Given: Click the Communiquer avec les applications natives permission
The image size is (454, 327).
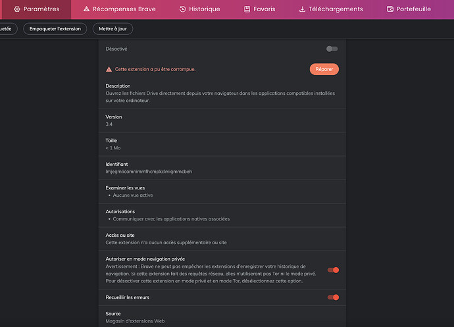Looking at the screenshot, I should click(x=171, y=219).
